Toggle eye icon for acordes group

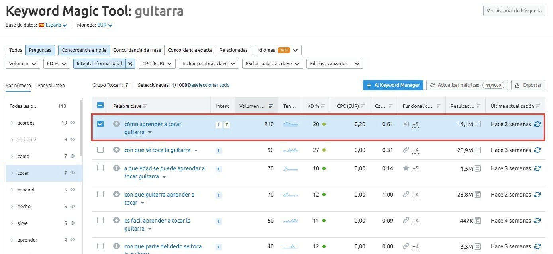73,123
